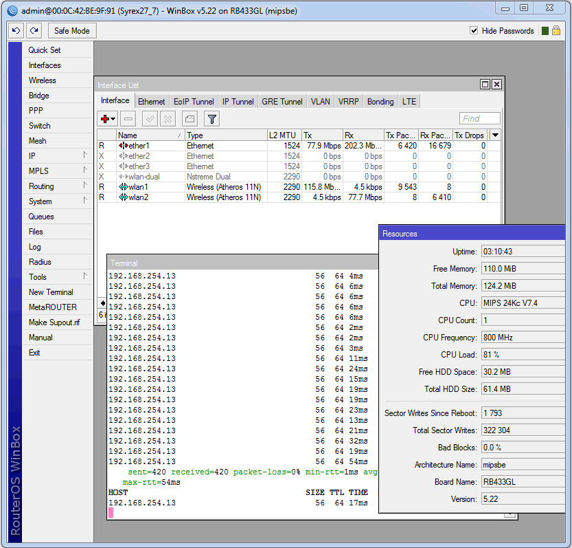This screenshot has width=572, height=548.
Task: Click the CPU Load value field
Action: pyautogui.click(x=523, y=354)
